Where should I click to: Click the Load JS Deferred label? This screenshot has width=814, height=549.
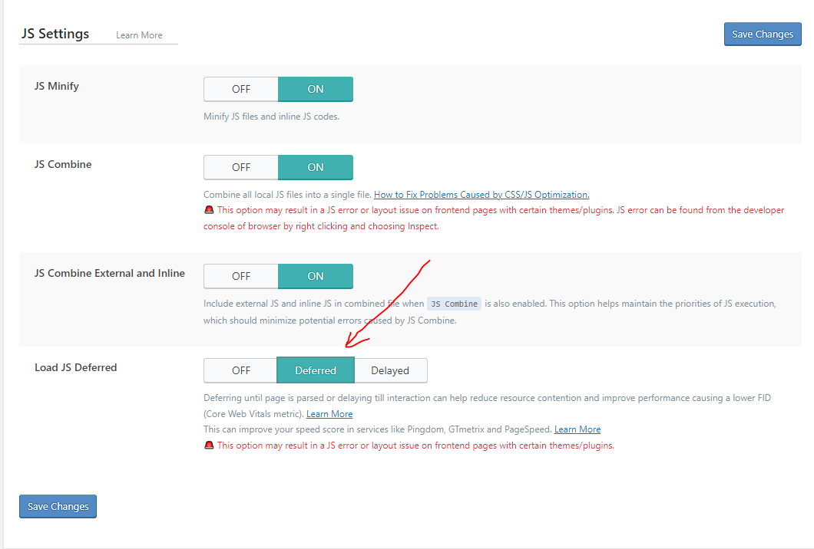76,367
